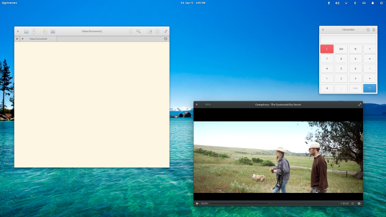Click the decimal point key in Calculator
The height and width of the screenshot is (217, 386).
click(x=341, y=88)
